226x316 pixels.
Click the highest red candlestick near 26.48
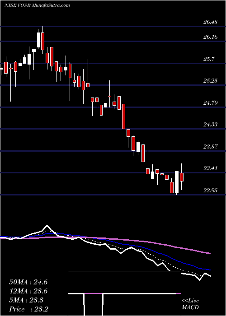pyautogui.click(x=42, y=42)
